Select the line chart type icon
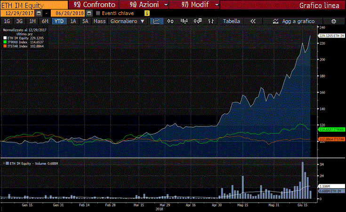The height and width of the screenshot is (212, 346). 157,21
